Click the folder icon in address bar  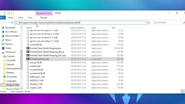(16, 23)
